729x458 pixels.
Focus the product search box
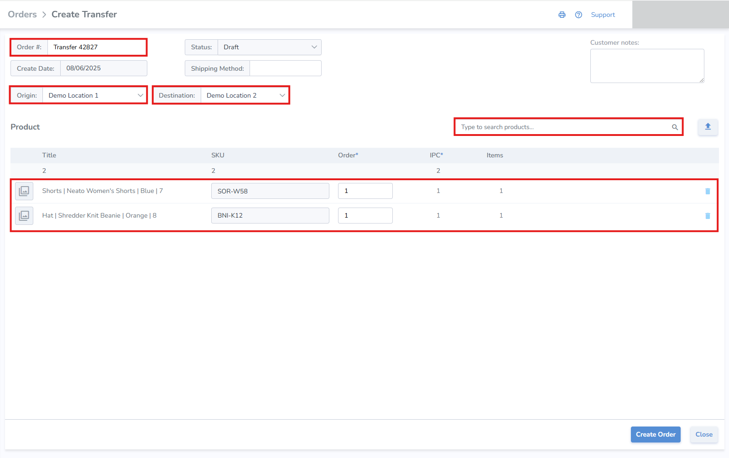(x=563, y=127)
